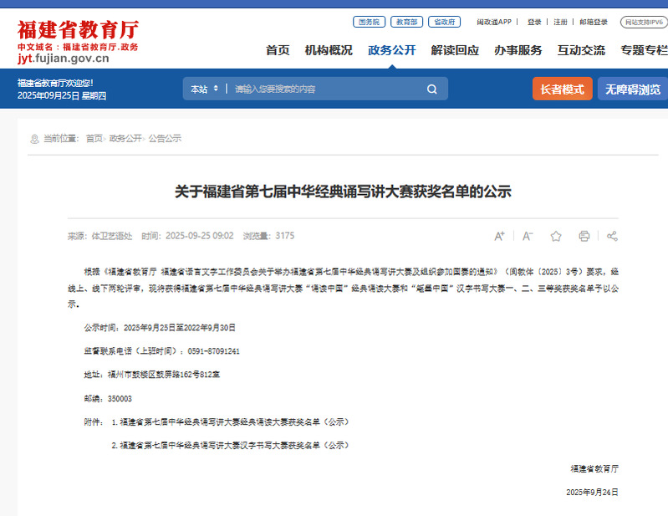Open the share icon options
Viewport: 668px width, 516px height.
point(612,236)
